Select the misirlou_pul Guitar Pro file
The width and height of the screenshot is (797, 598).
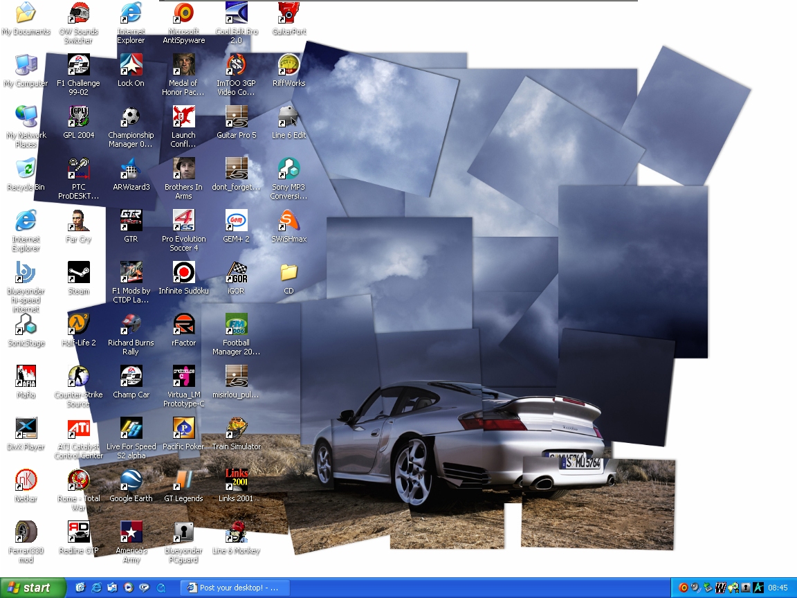237,376
